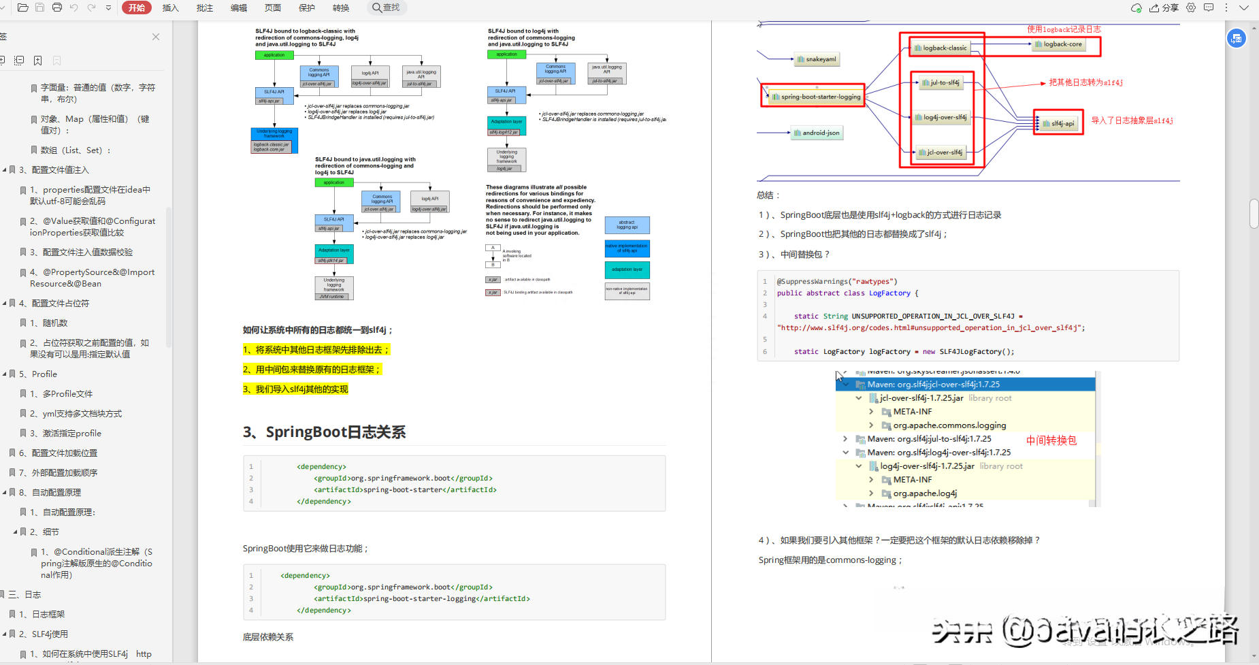Collapse the '5、Profile' bookmark branch
This screenshot has width=1259, height=665.
[4, 374]
